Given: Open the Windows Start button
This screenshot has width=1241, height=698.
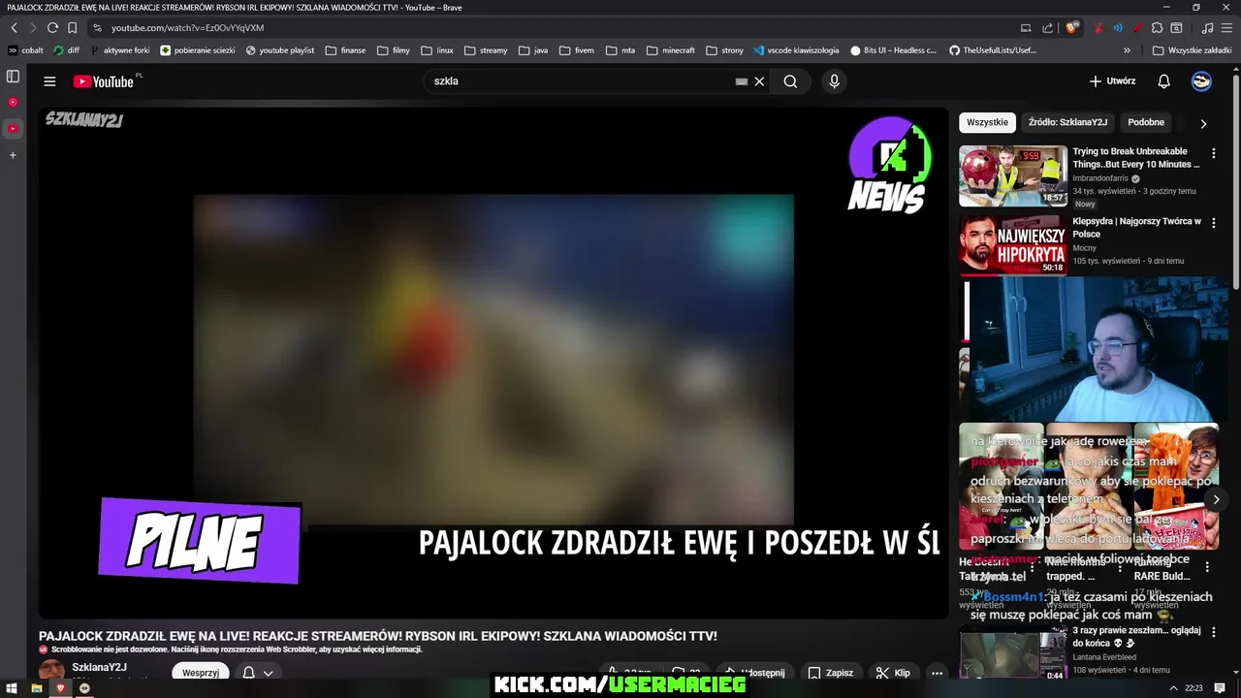Looking at the screenshot, I should 13,688.
